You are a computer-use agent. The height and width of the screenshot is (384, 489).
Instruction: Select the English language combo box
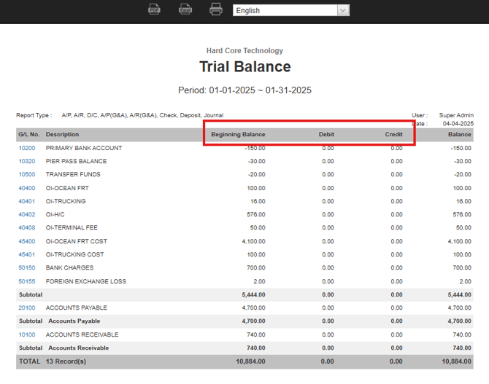click(291, 10)
